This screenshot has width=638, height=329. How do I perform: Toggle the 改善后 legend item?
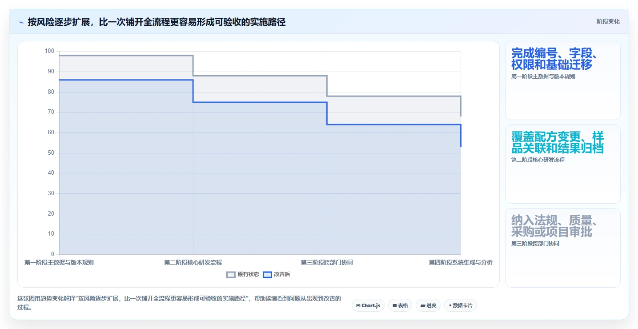277,274
